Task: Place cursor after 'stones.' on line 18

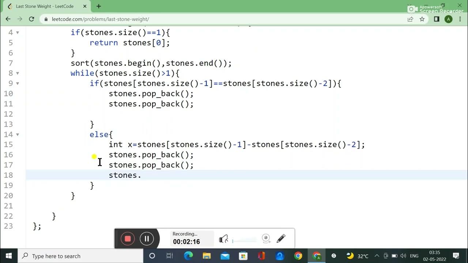Action: (141, 175)
